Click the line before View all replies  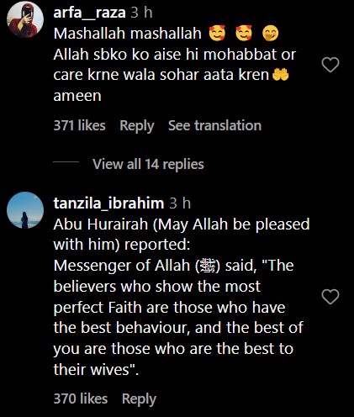click(66, 162)
